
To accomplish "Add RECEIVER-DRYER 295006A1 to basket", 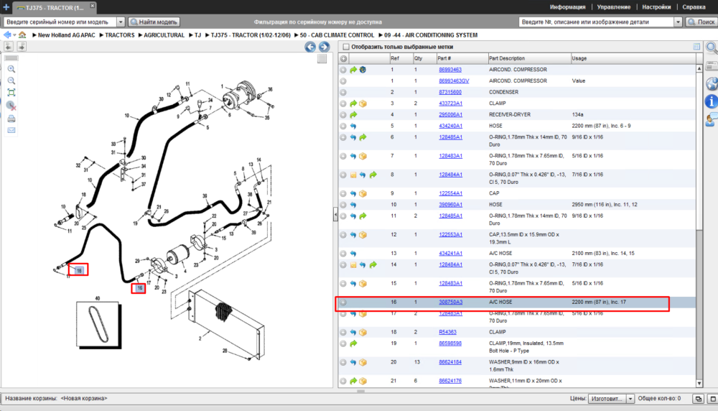I will [343, 114].
